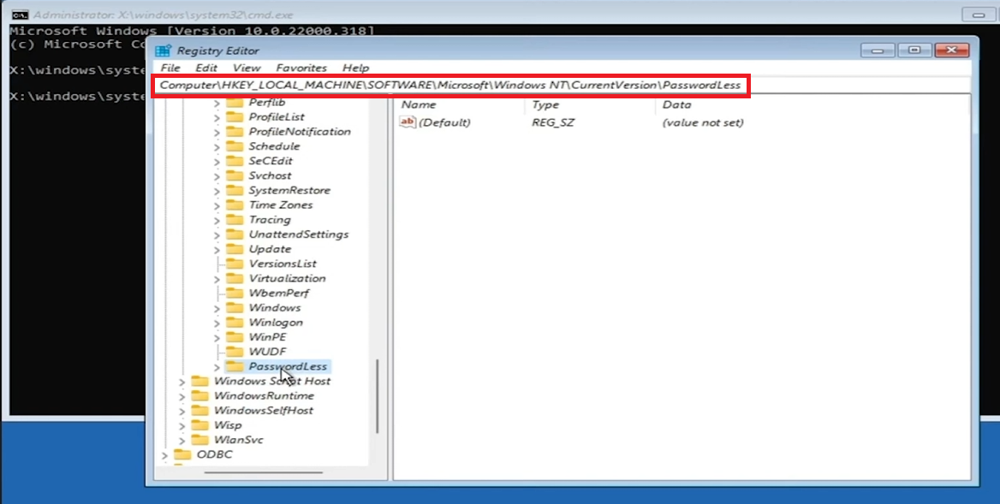1000x504 pixels.
Task: Select the Schedule folder icon
Action: click(235, 146)
